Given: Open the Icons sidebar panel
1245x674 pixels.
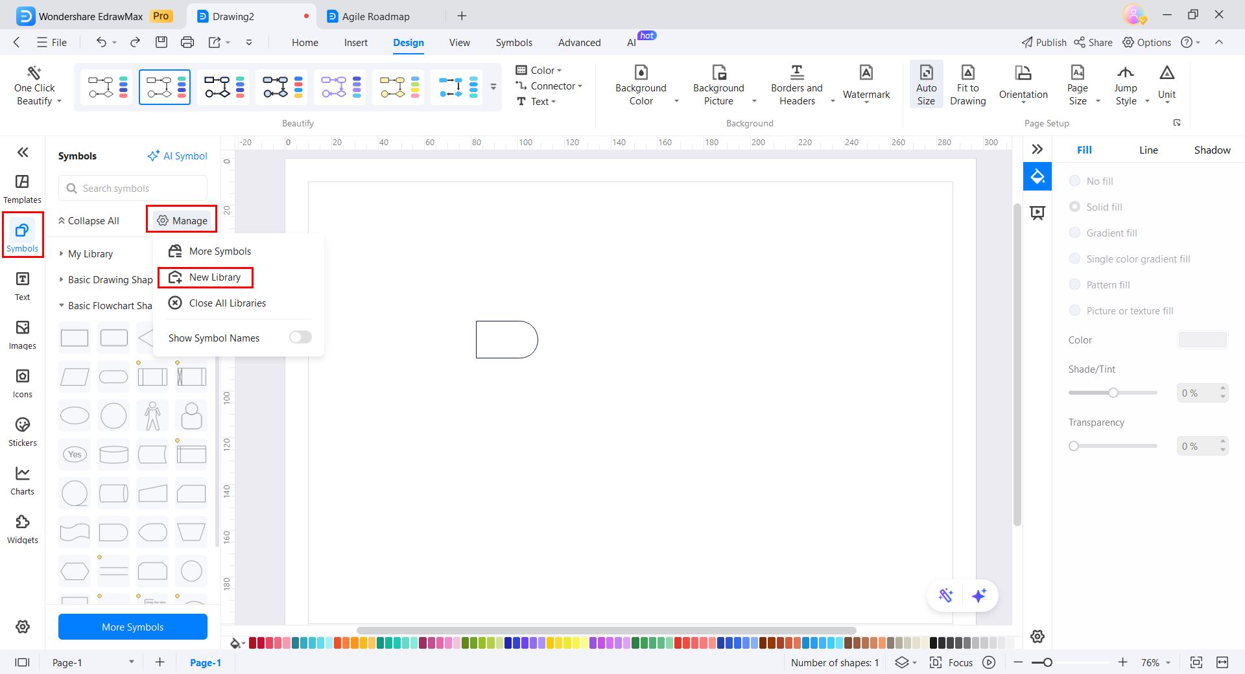Looking at the screenshot, I should click(22, 383).
